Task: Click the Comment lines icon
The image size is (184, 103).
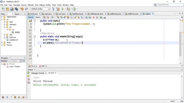Action: [101, 17]
